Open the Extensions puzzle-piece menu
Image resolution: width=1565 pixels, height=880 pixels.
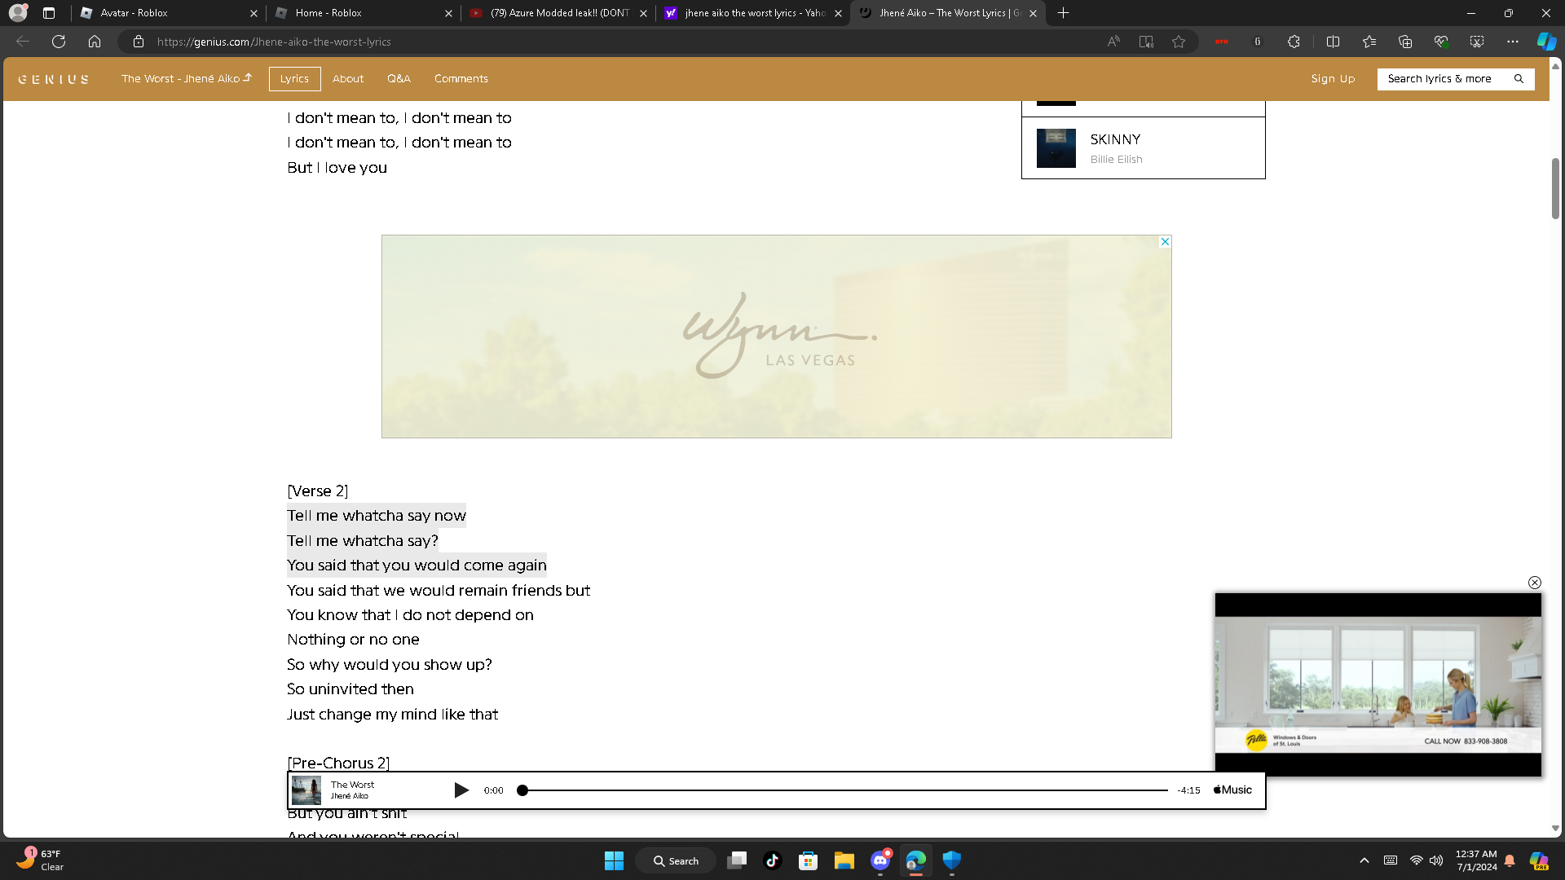(1294, 42)
